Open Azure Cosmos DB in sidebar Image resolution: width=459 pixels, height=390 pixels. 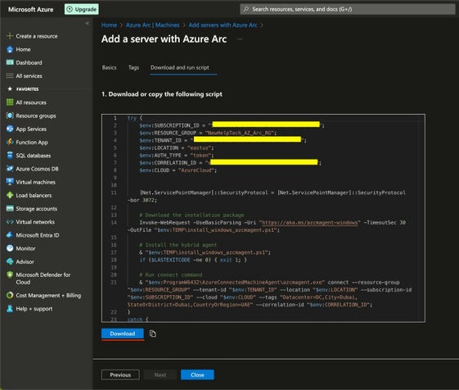coord(32,169)
